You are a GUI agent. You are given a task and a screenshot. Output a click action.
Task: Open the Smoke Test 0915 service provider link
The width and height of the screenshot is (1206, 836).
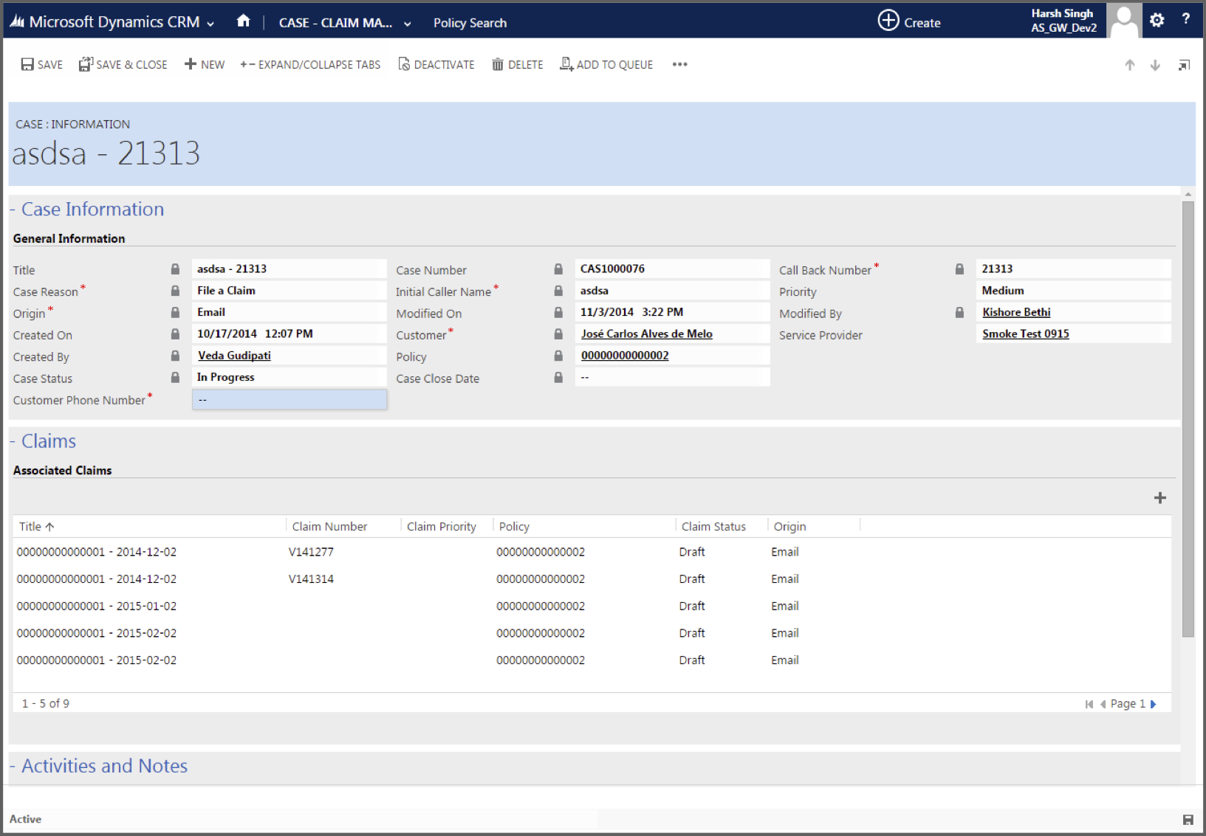(x=1025, y=334)
